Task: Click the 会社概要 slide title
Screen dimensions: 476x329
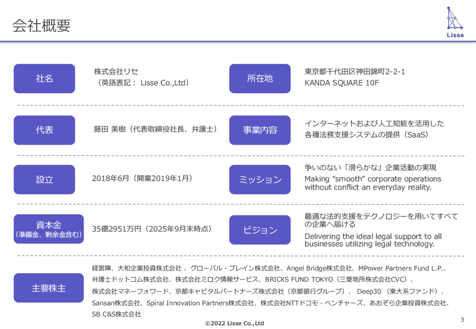Action: [41, 26]
